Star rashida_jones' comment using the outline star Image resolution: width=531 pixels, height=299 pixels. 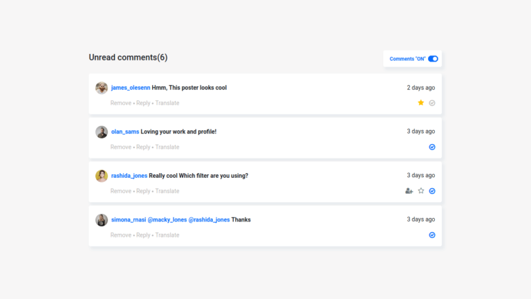coord(421,191)
